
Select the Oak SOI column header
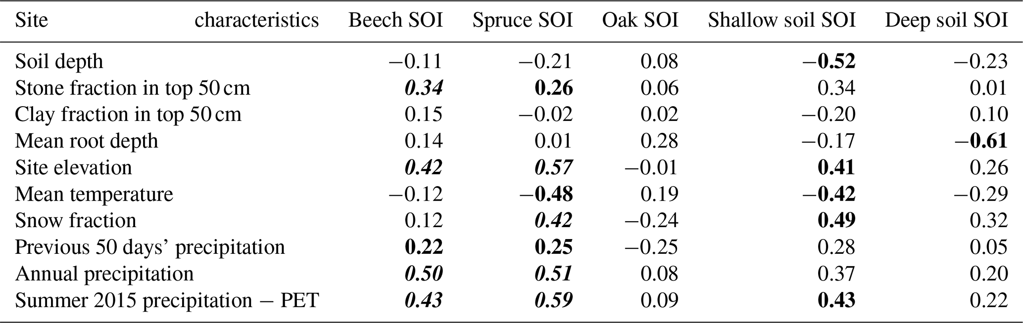click(x=640, y=20)
